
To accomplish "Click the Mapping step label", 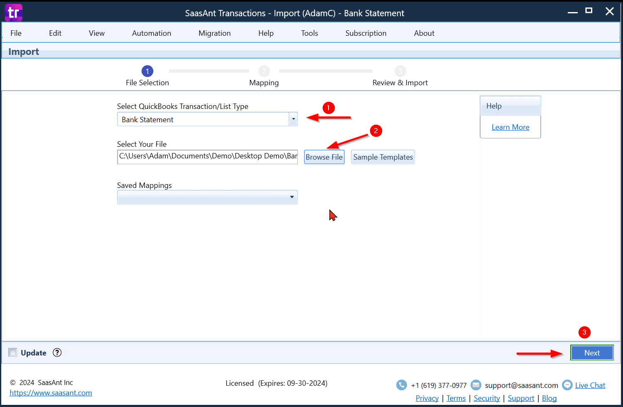I will tap(264, 83).
